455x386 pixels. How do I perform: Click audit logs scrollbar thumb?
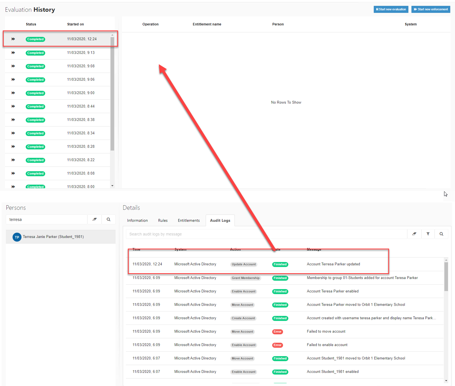point(446,277)
